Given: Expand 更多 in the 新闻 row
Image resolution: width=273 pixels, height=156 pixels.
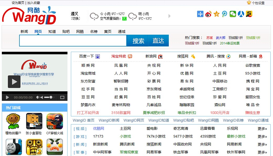Looking at the screenshot, I should coord(262,144).
